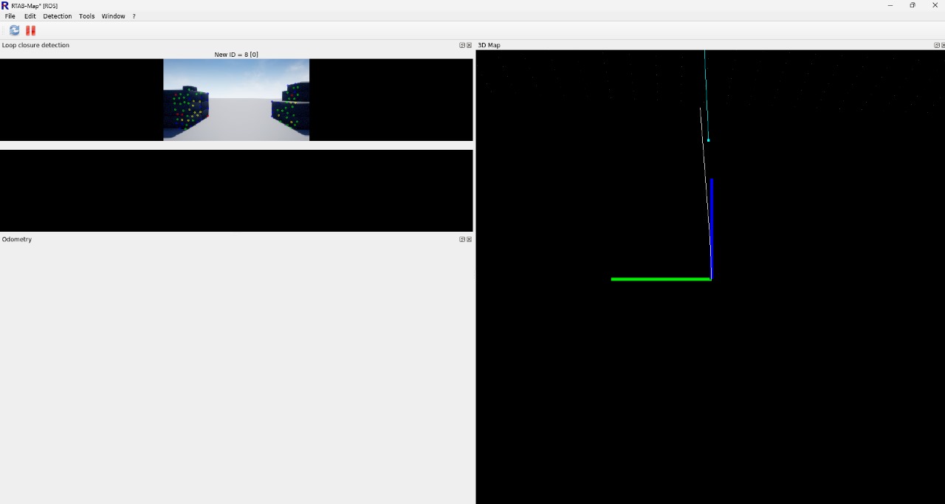The image size is (945, 504).
Task: Open the Detection menu
Action: 58,16
